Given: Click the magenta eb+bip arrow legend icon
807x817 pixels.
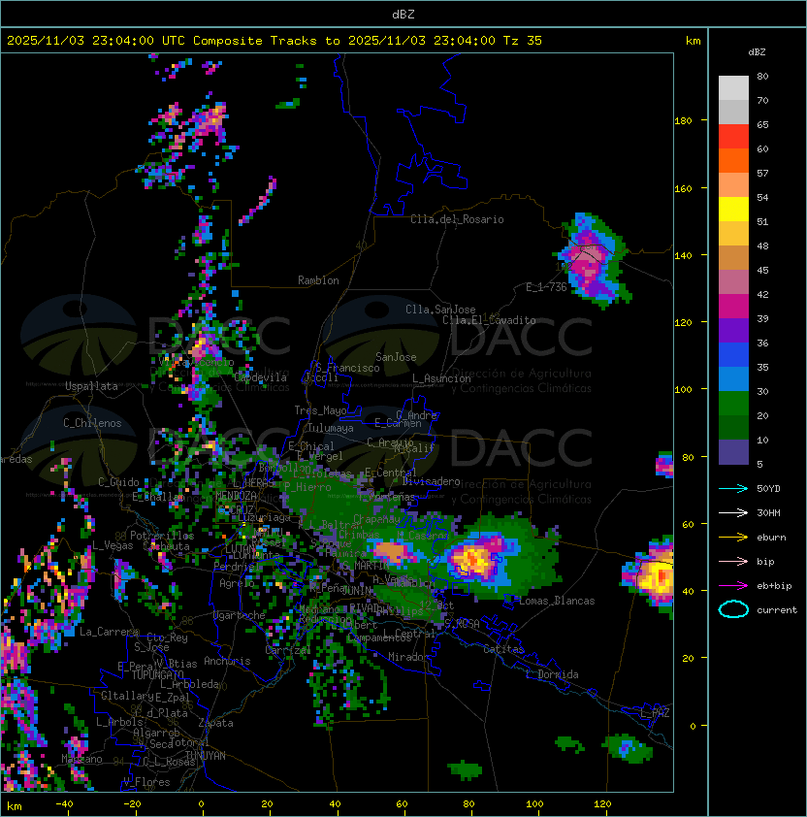Looking at the screenshot, I should pyautogui.click(x=733, y=586).
